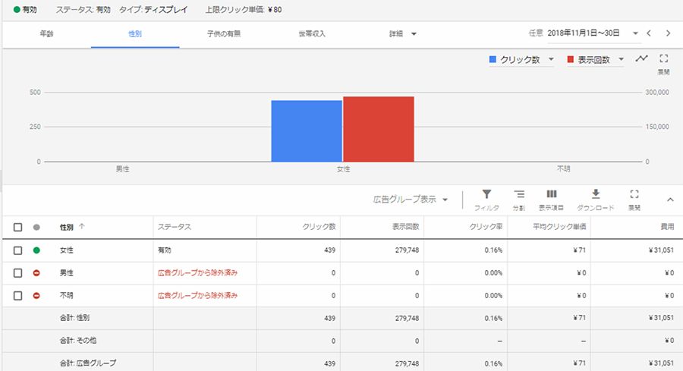Click the 男性 row label
Image resolution: width=683 pixels, height=371 pixels.
point(67,273)
